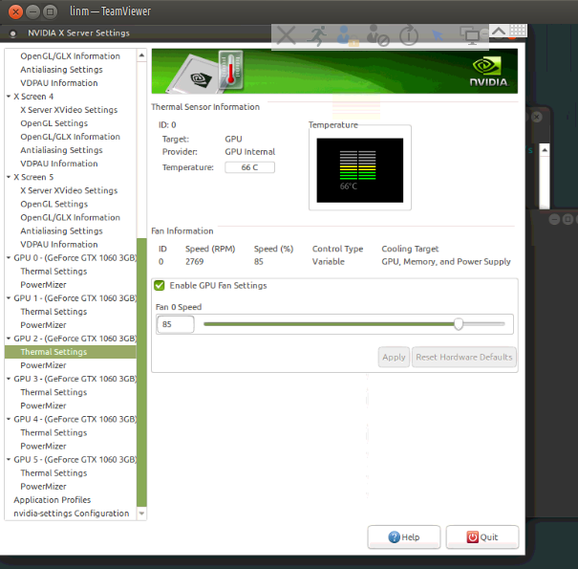Image resolution: width=578 pixels, height=569 pixels.
Task: Close the TeamViewer connection with the X icon
Action: click(286, 35)
